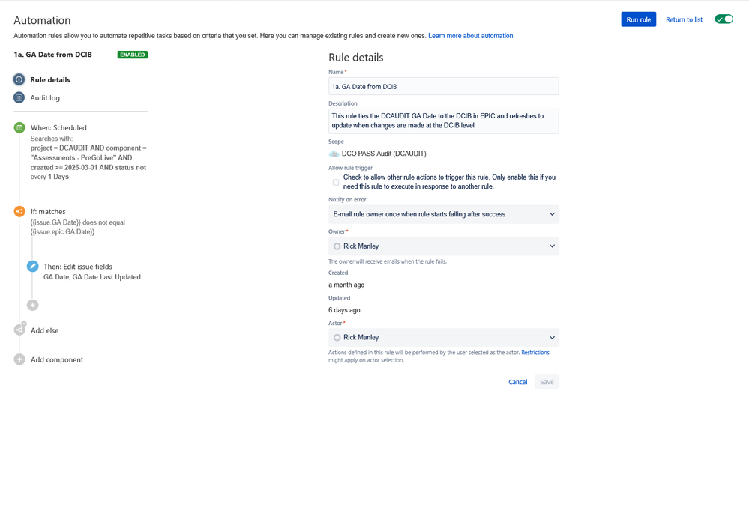The image size is (749, 516).
Task: Click '6 days ago' updated value
Action: pyautogui.click(x=344, y=310)
